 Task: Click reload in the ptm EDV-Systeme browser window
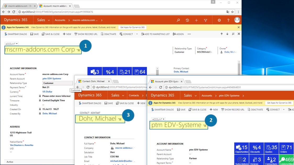tap(160, 87)
